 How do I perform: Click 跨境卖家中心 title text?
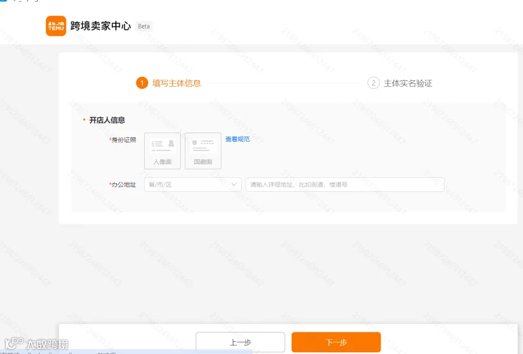101,26
